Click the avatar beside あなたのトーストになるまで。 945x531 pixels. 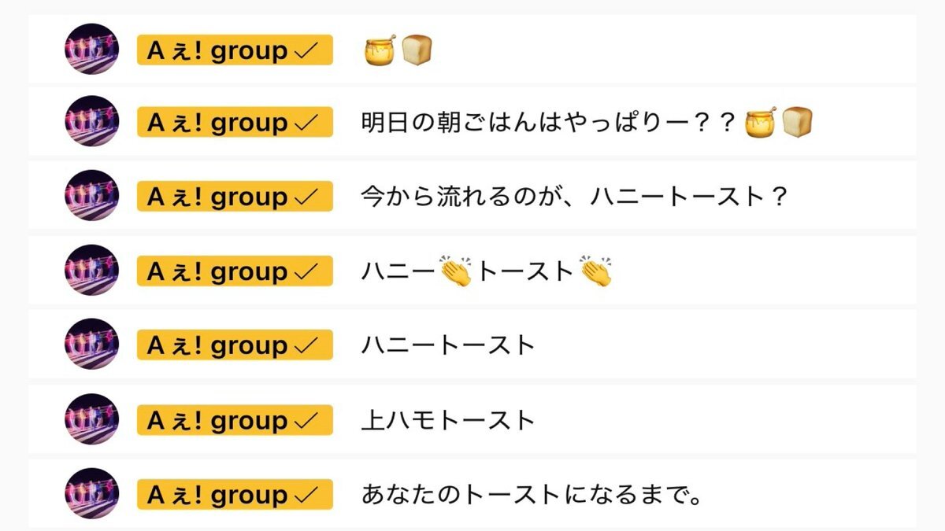pyautogui.click(x=91, y=494)
